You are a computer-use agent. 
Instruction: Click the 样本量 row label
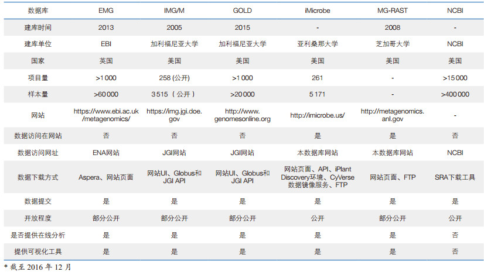point(38,94)
